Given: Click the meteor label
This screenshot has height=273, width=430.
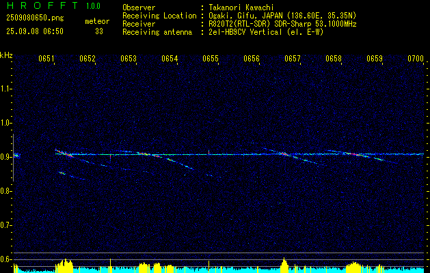Looking at the screenshot, I should click(x=97, y=21).
